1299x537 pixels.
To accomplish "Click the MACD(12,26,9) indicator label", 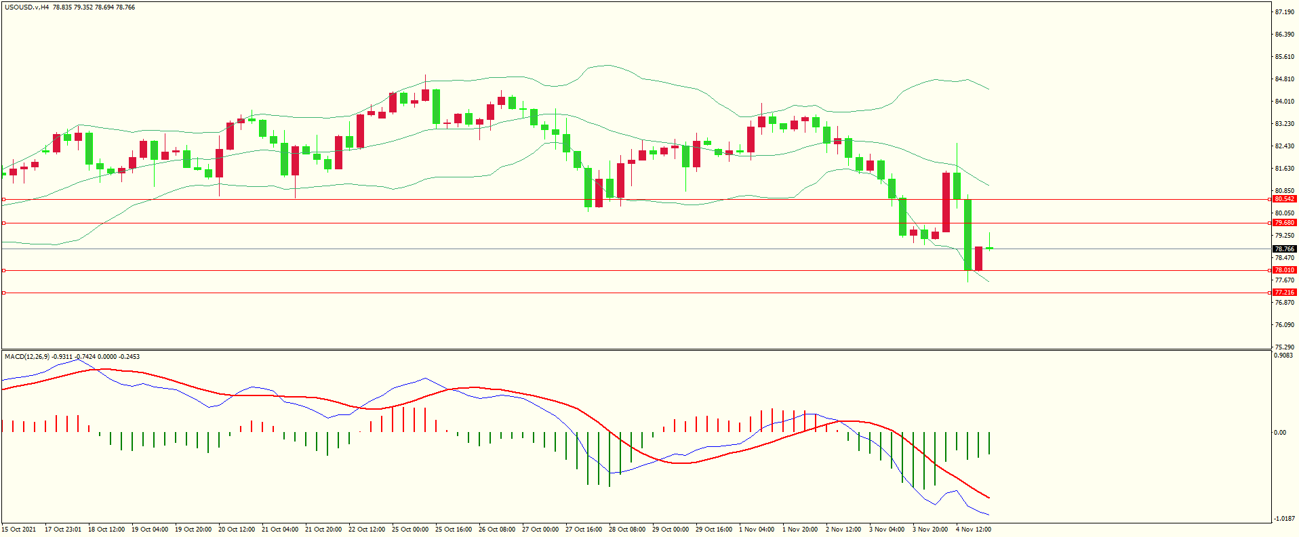I will coord(26,356).
